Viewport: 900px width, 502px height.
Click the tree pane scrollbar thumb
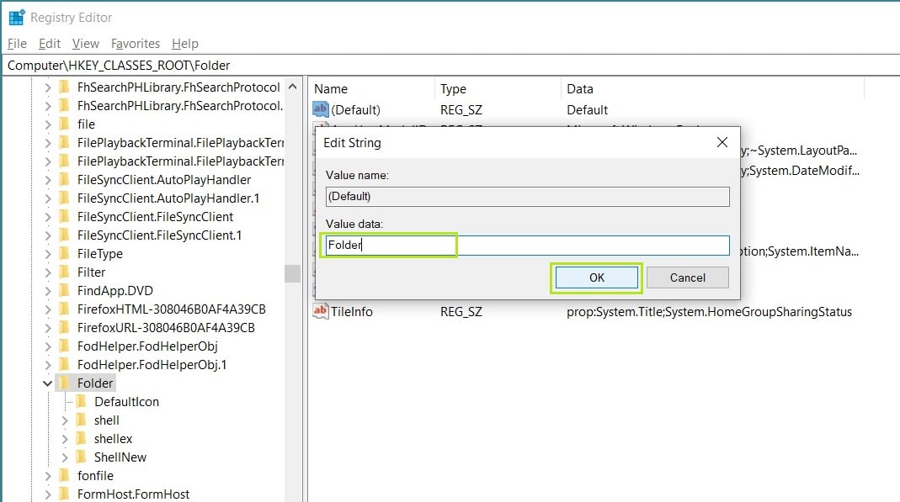coord(293,273)
